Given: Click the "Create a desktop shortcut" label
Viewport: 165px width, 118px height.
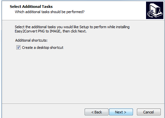Looking at the screenshot, I should click(x=42, y=48).
